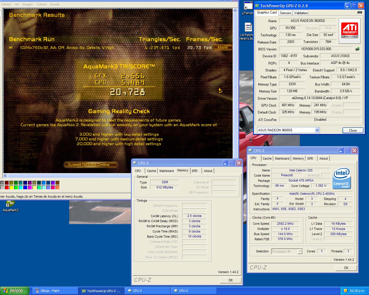Open Mainboard tab in the CPU-Z Memory window
Image resolution: width=369 pixels, height=295 pixels.
click(167, 171)
